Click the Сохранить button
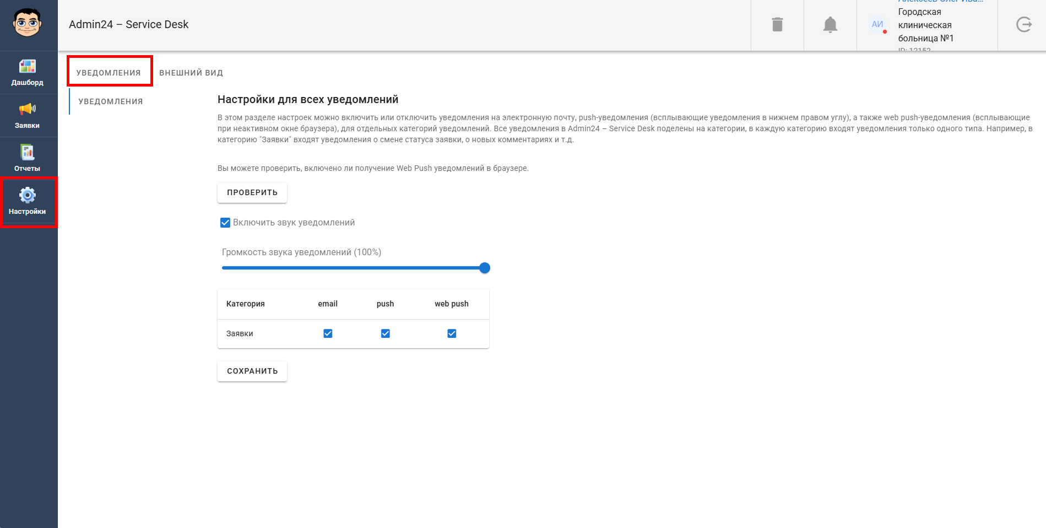1046x528 pixels. point(252,371)
